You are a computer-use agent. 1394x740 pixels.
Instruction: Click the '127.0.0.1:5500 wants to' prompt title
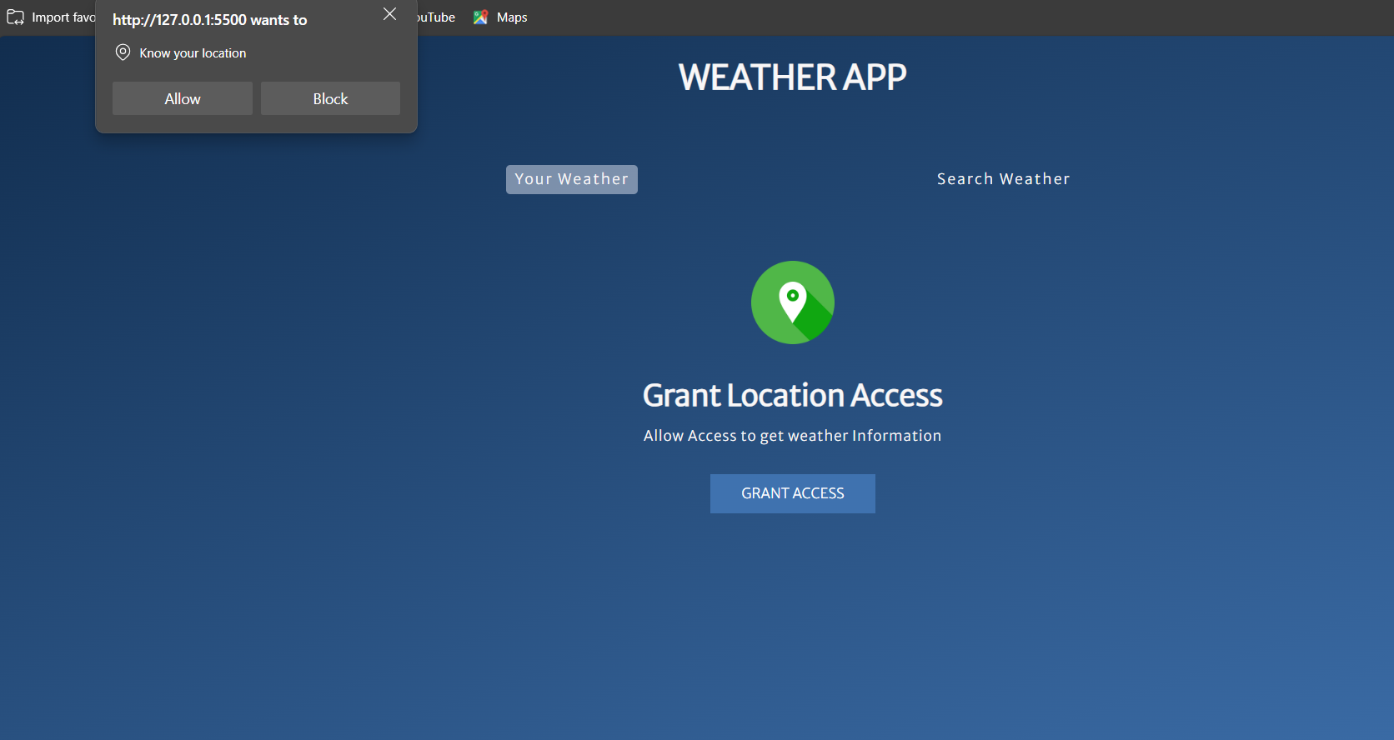tap(209, 20)
